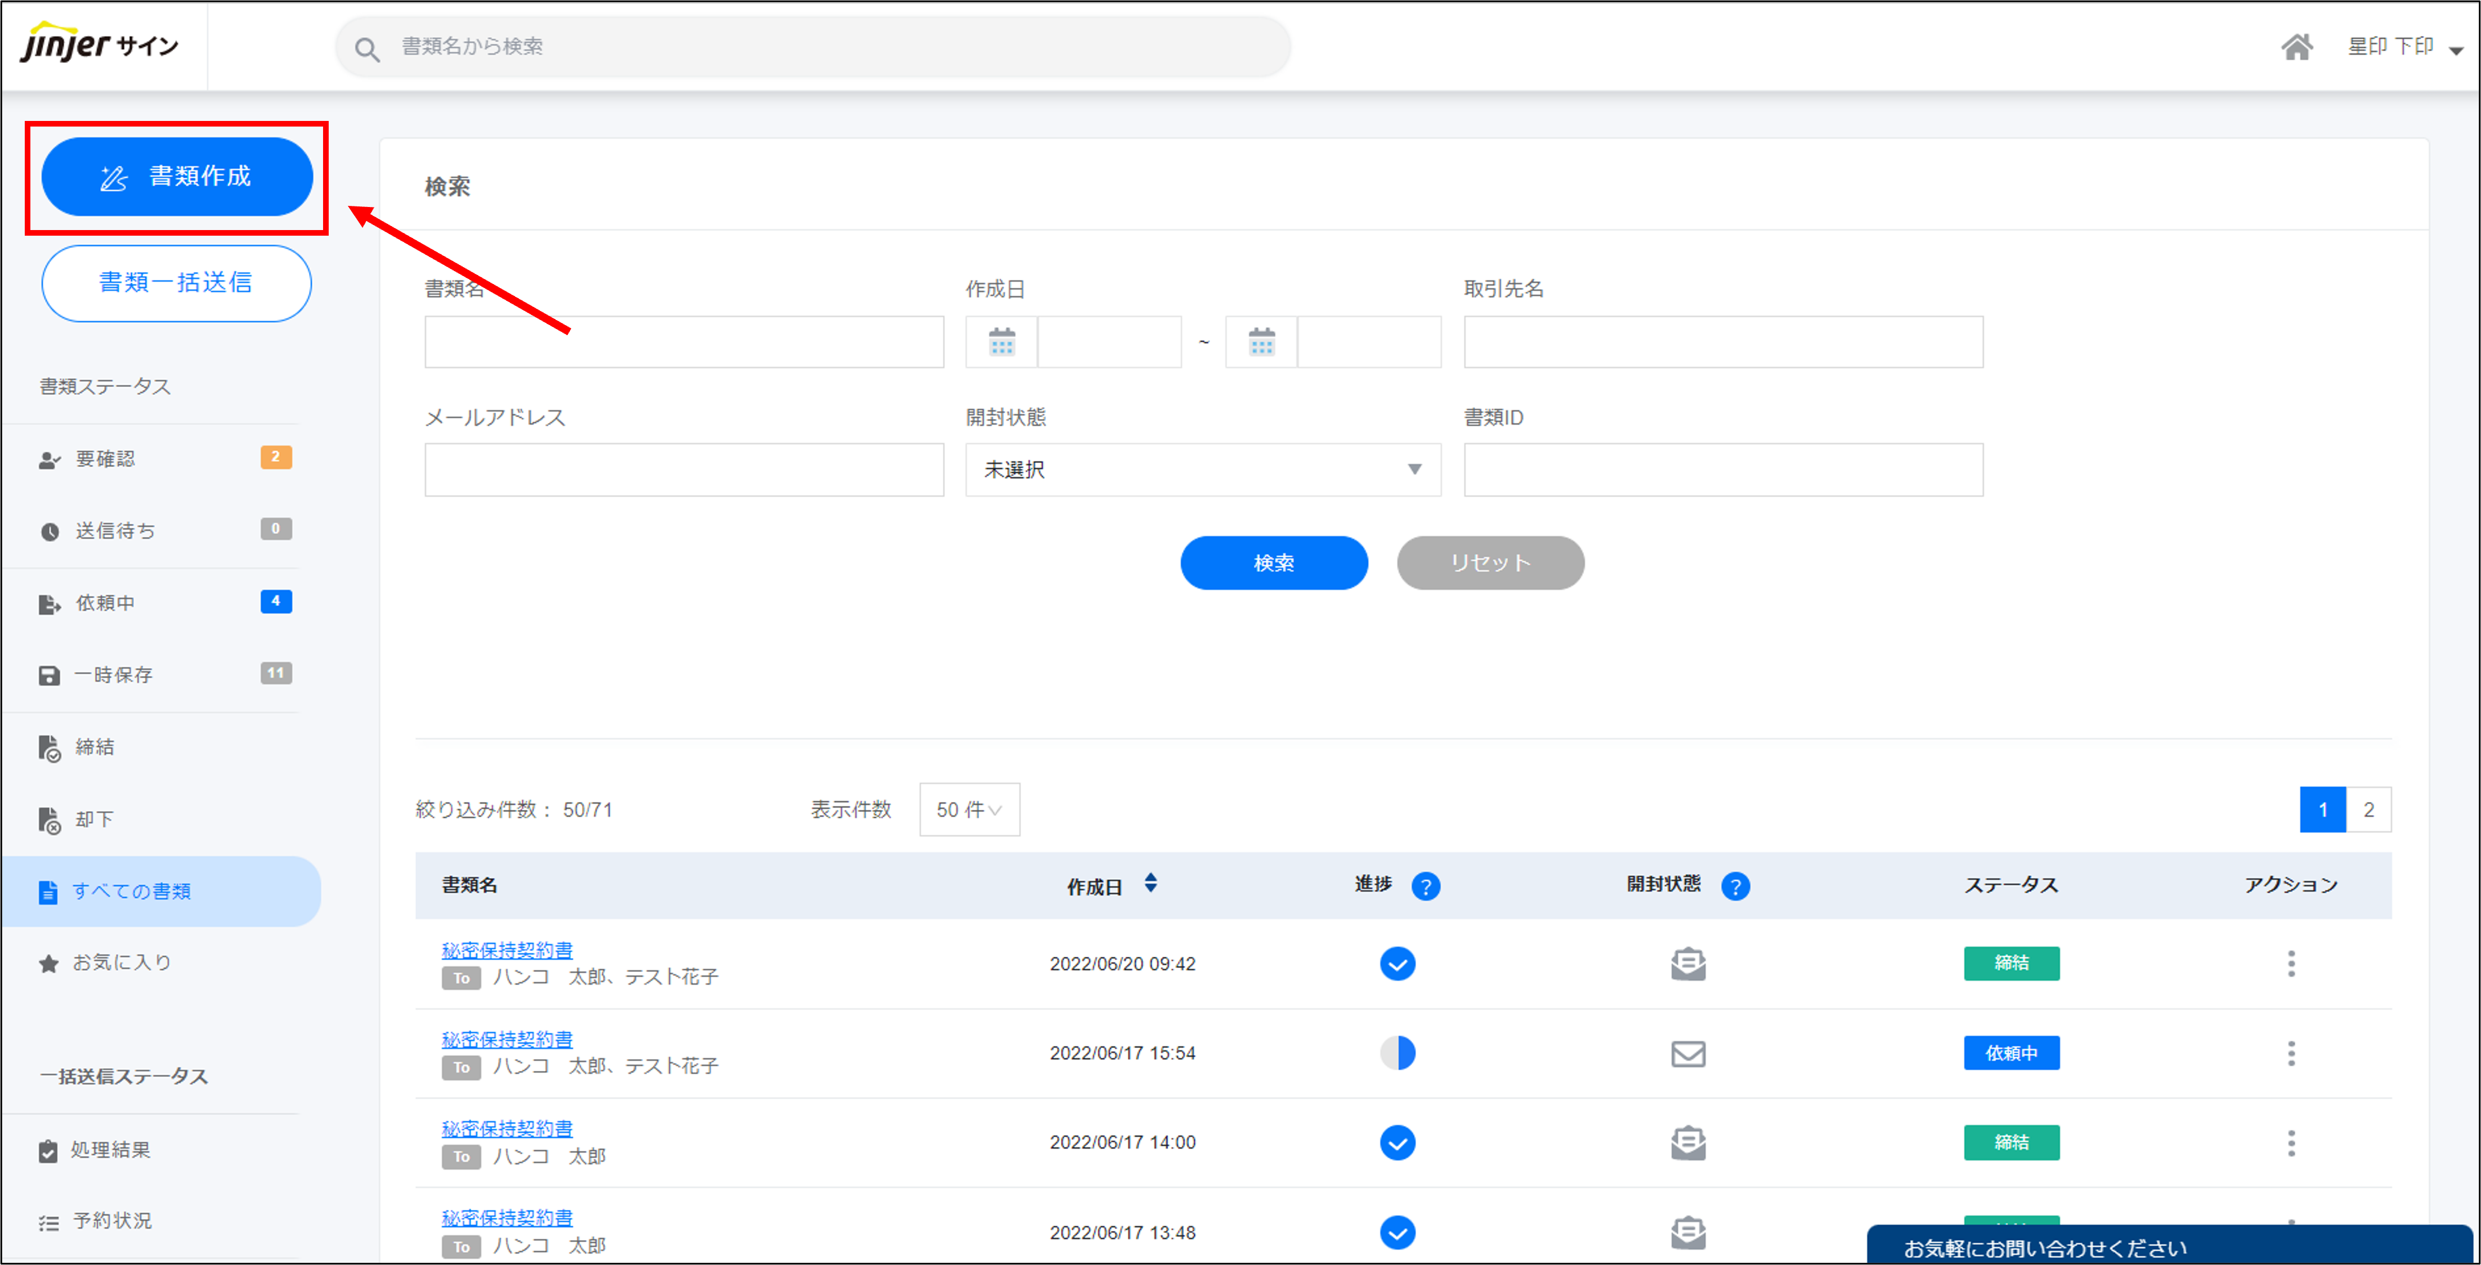Go to page 2 of results
Screen dimensions: 2481x1265
click(2368, 809)
